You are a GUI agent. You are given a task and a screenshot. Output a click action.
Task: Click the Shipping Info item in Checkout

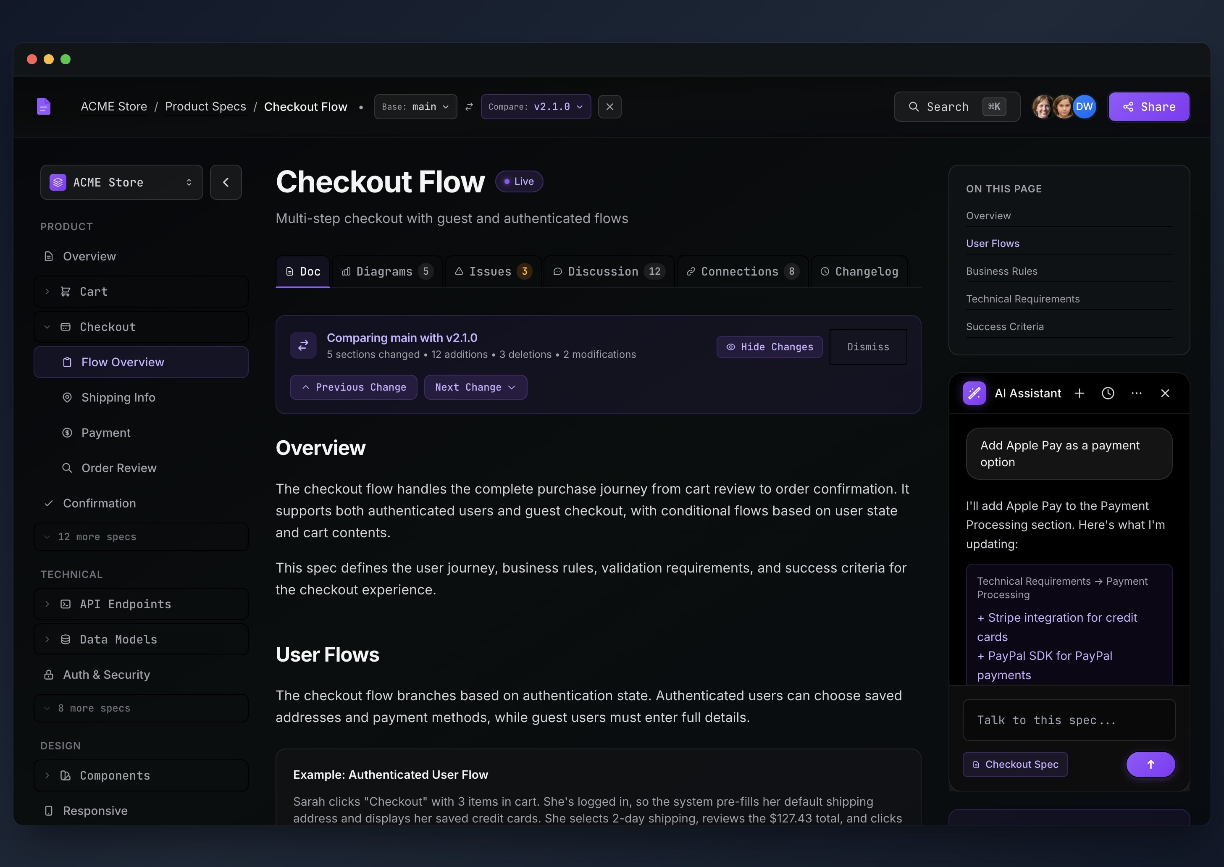pos(118,397)
